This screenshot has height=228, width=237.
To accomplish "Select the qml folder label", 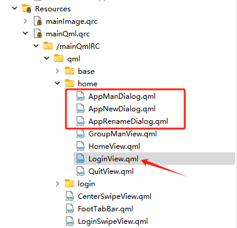I will click(74, 59).
